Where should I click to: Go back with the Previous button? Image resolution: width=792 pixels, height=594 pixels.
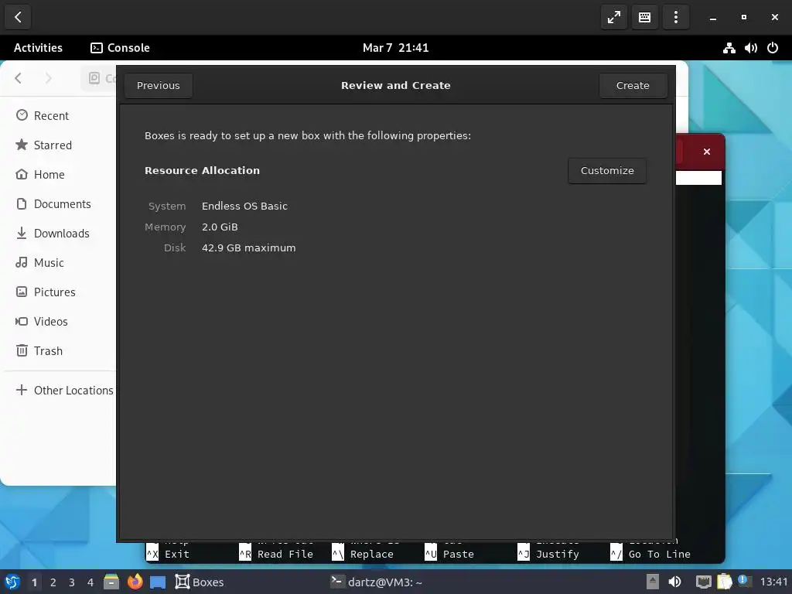tap(158, 85)
